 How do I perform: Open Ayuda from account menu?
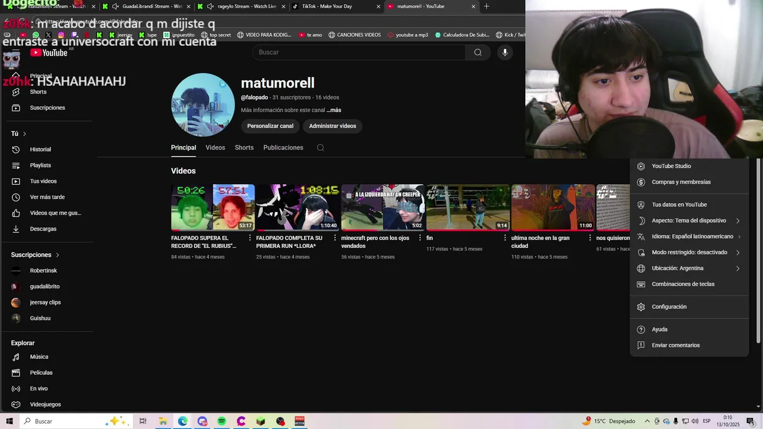(659, 329)
